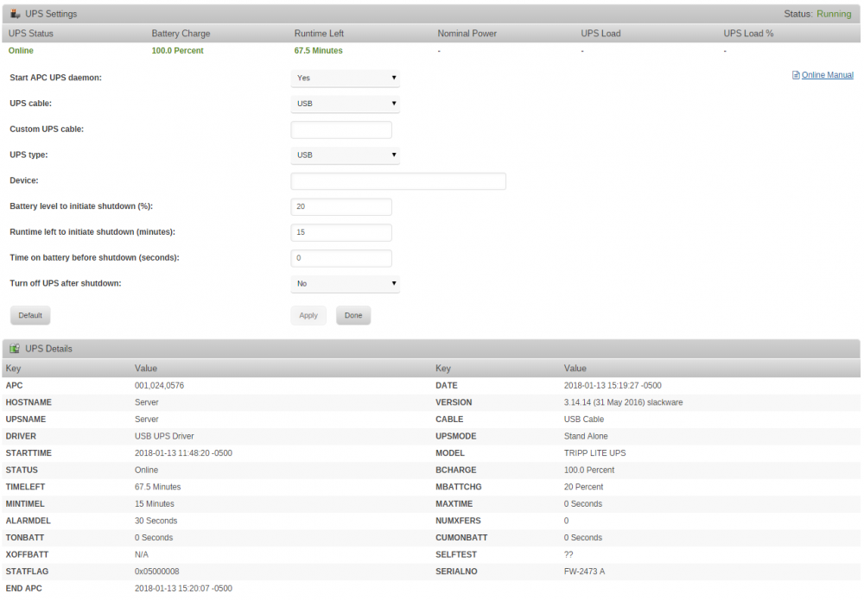Open the Online Manual link
This screenshot has height=600, width=864.
827,75
